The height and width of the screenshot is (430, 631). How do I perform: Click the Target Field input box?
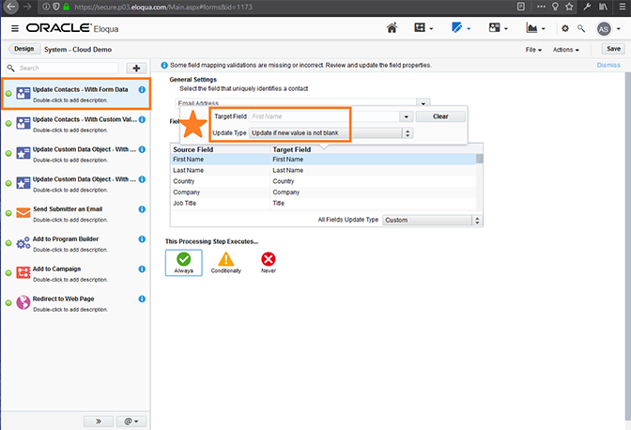pyautogui.click(x=324, y=116)
